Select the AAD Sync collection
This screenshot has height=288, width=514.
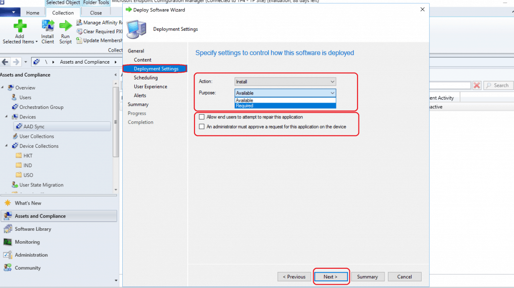(x=34, y=127)
